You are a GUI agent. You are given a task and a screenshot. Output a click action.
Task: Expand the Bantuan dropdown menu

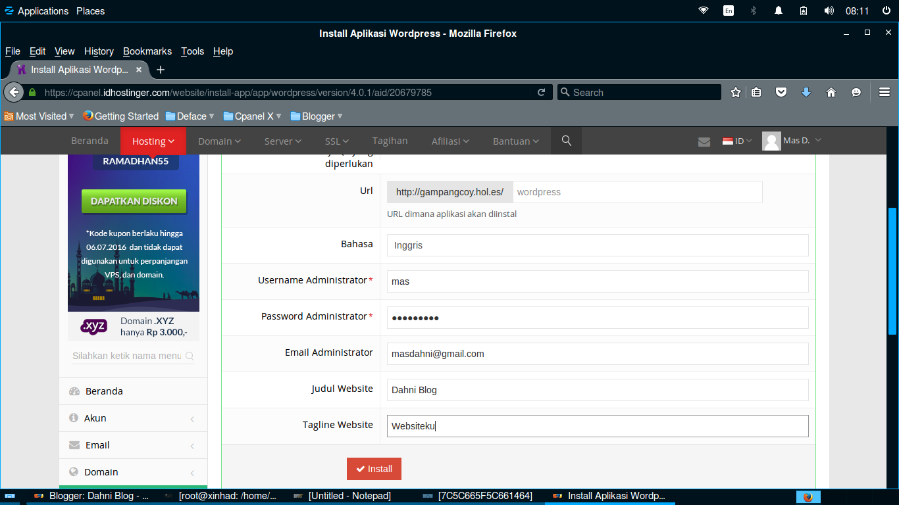point(516,141)
